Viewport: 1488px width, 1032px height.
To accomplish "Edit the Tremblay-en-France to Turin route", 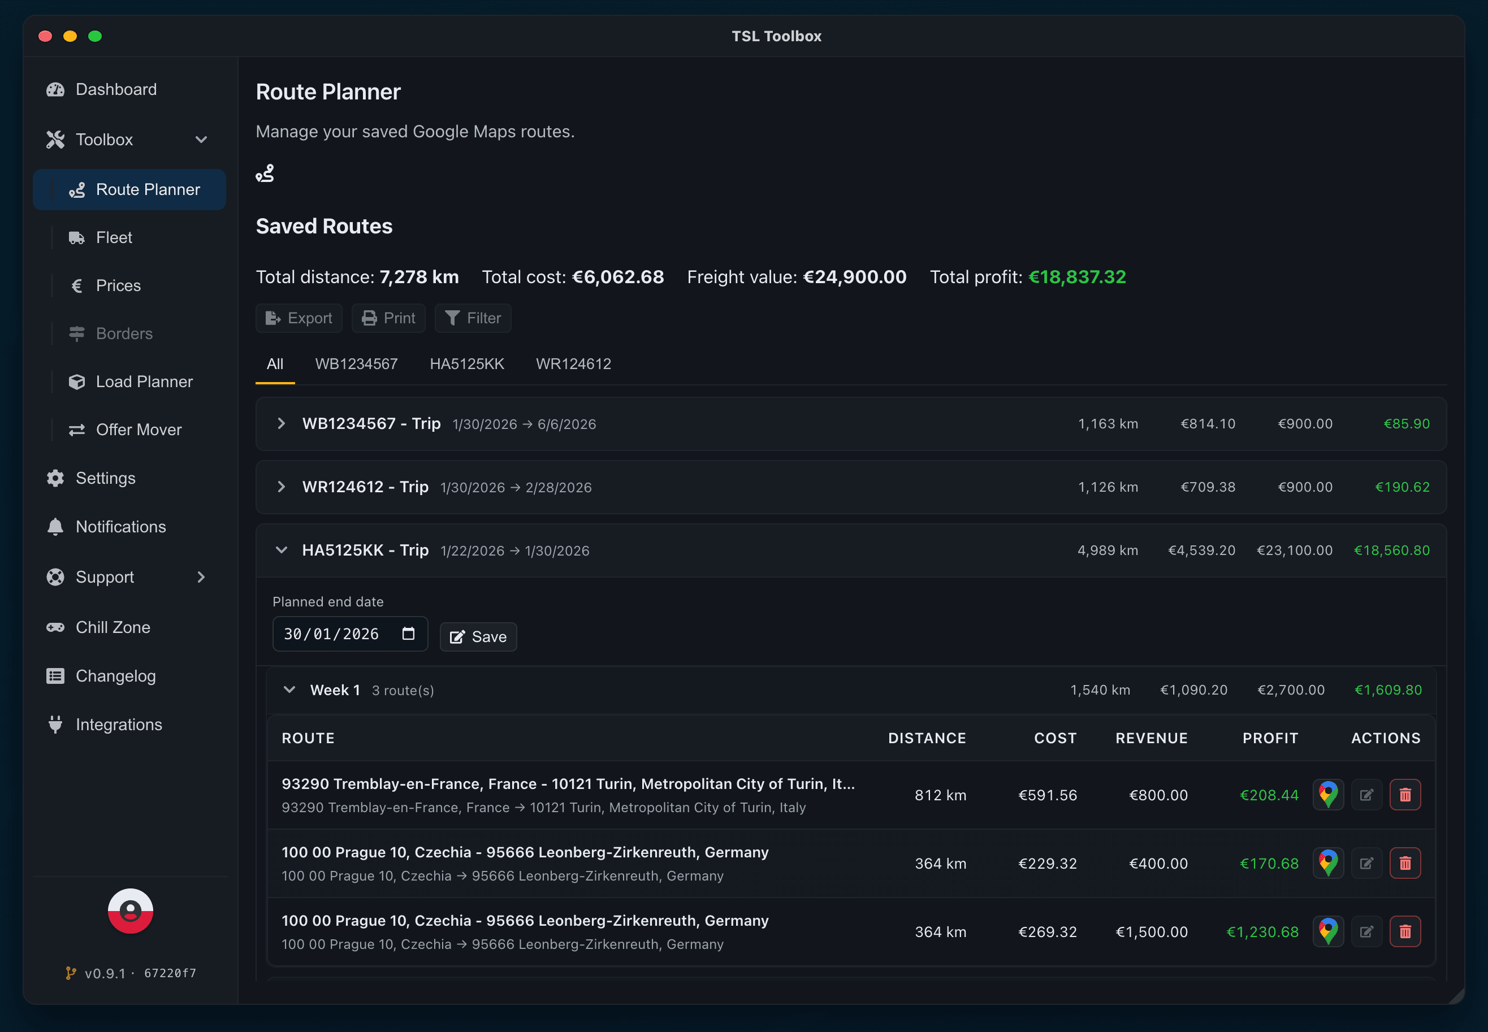I will click(x=1366, y=795).
